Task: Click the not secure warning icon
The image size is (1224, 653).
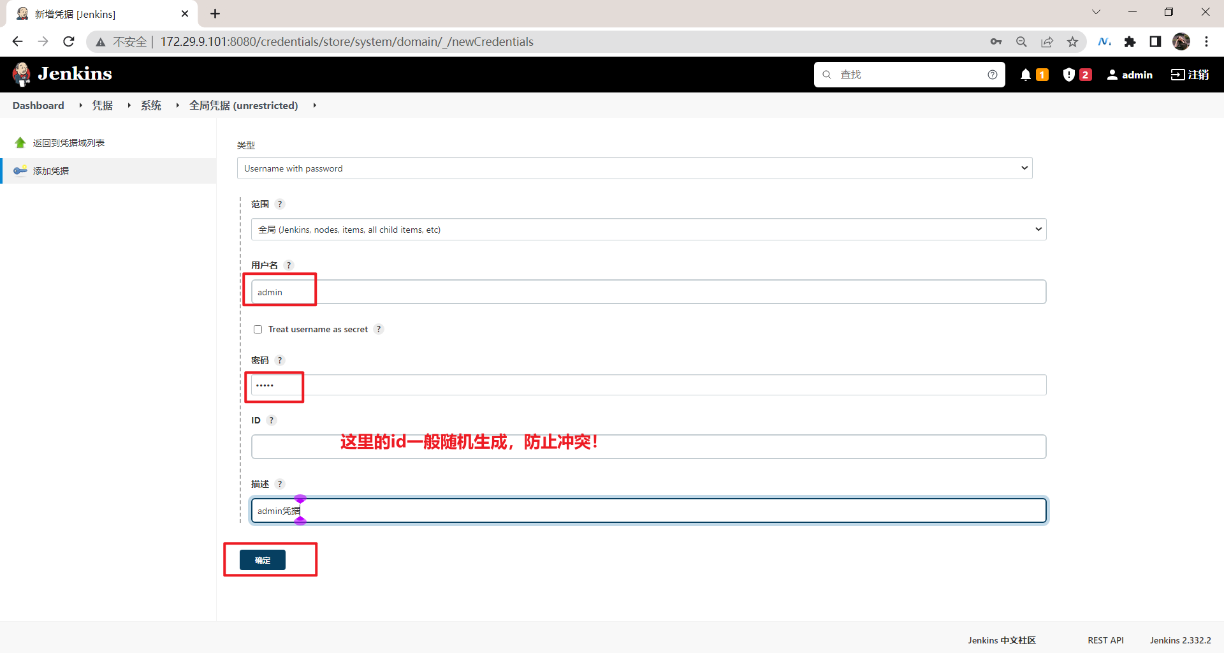Action: 100,42
